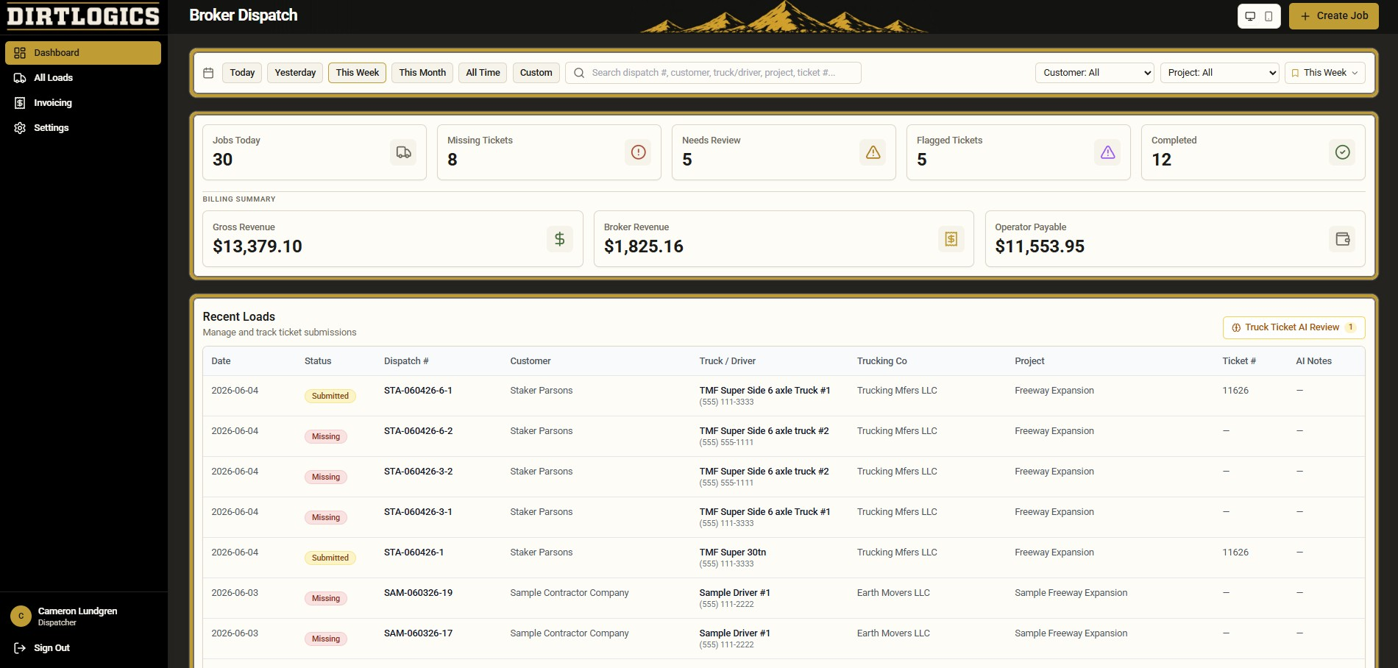1398x668 pixels.
Task: Click the Broker Revenue receipt icon
Action: coord(951,239)
